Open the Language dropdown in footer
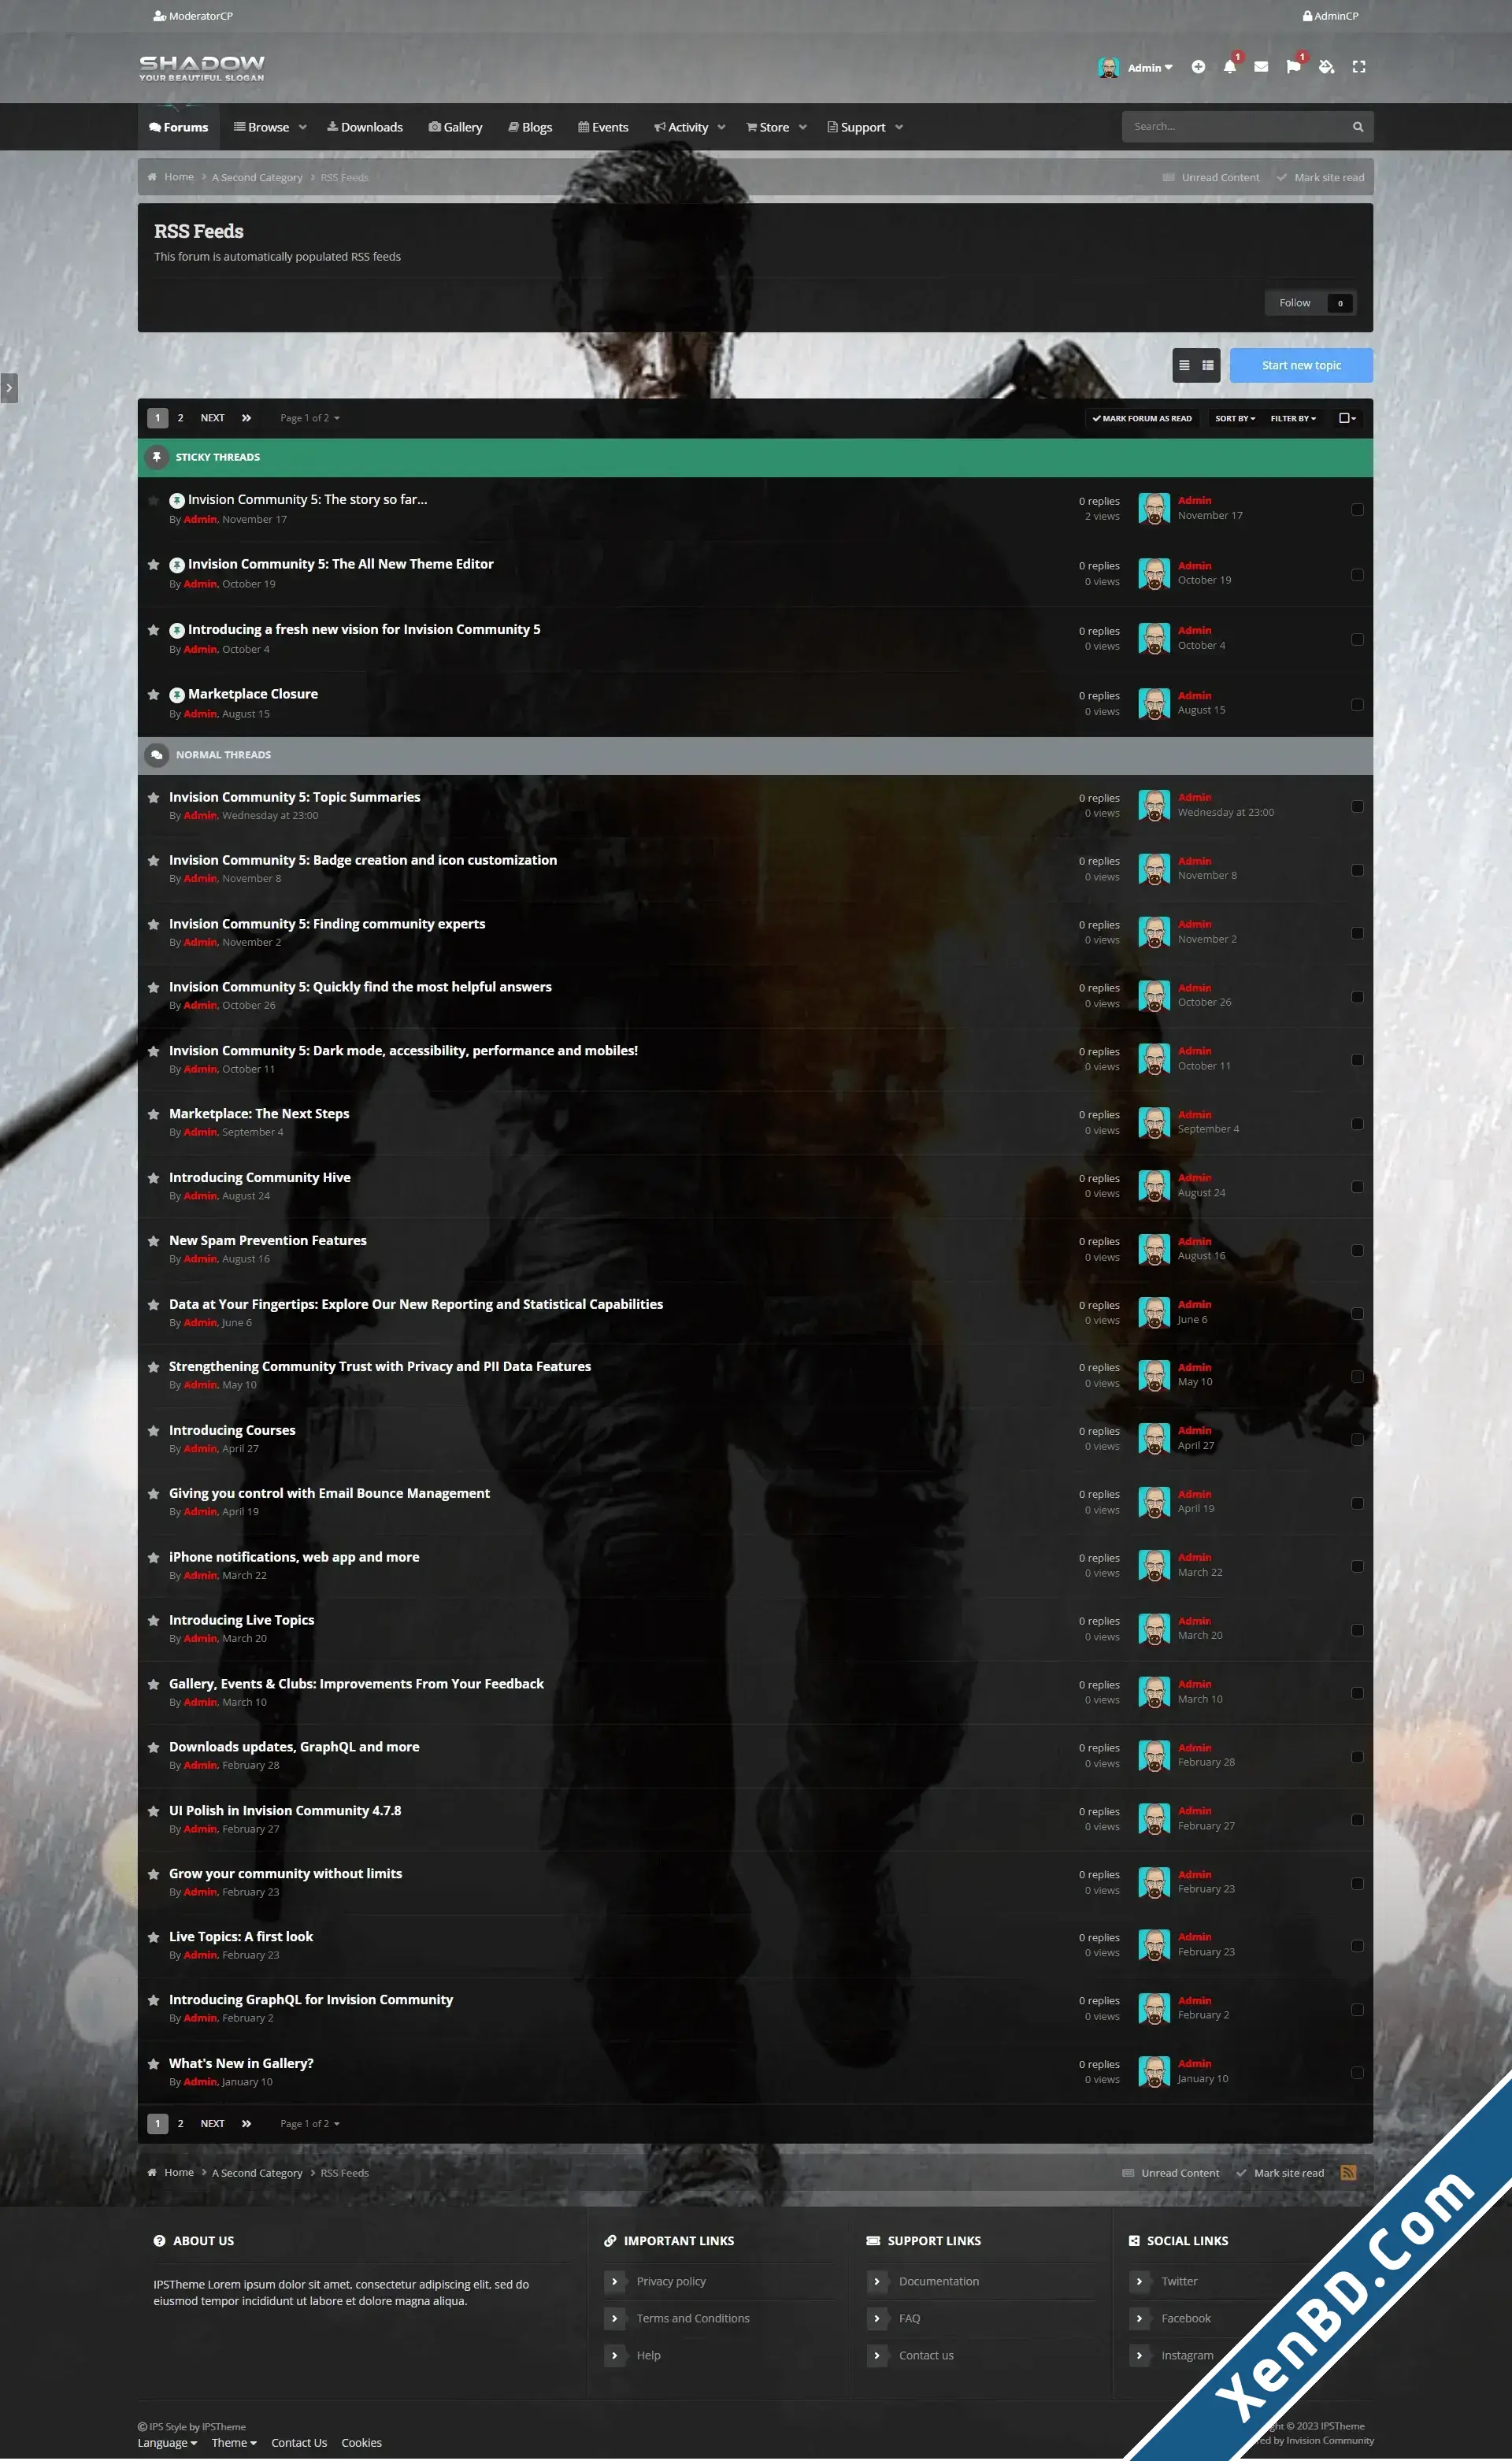This screenshot has width=1512, height=2461. point(167,2444)
